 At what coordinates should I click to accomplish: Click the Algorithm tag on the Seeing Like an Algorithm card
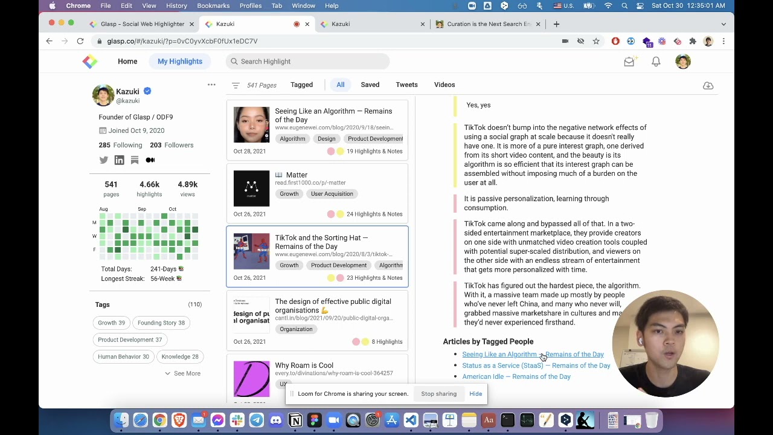click(292, 139)
